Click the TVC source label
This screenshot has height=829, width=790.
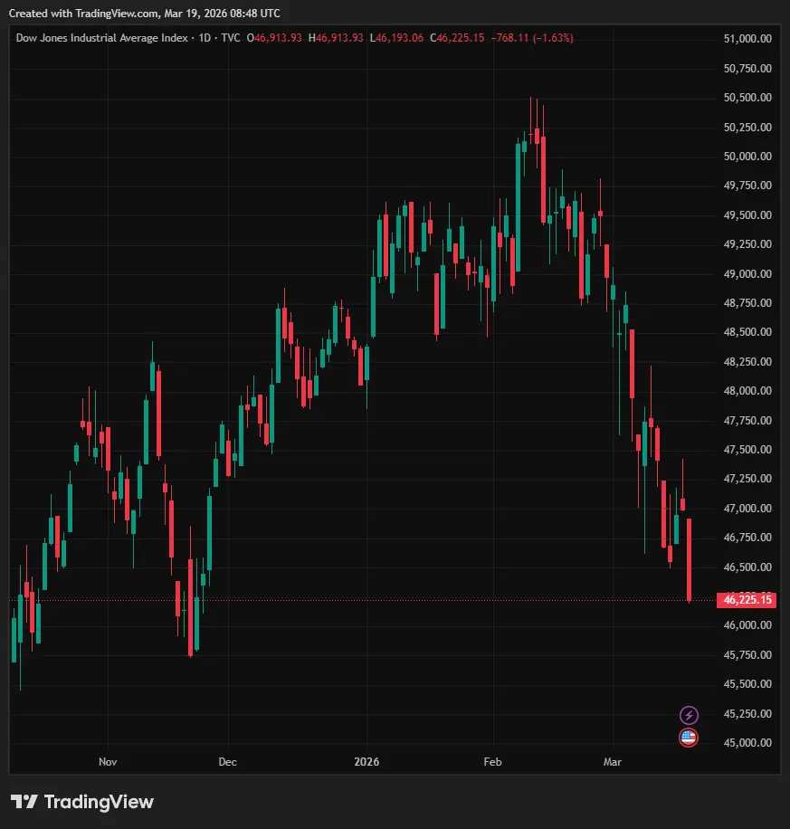[231, 38]
